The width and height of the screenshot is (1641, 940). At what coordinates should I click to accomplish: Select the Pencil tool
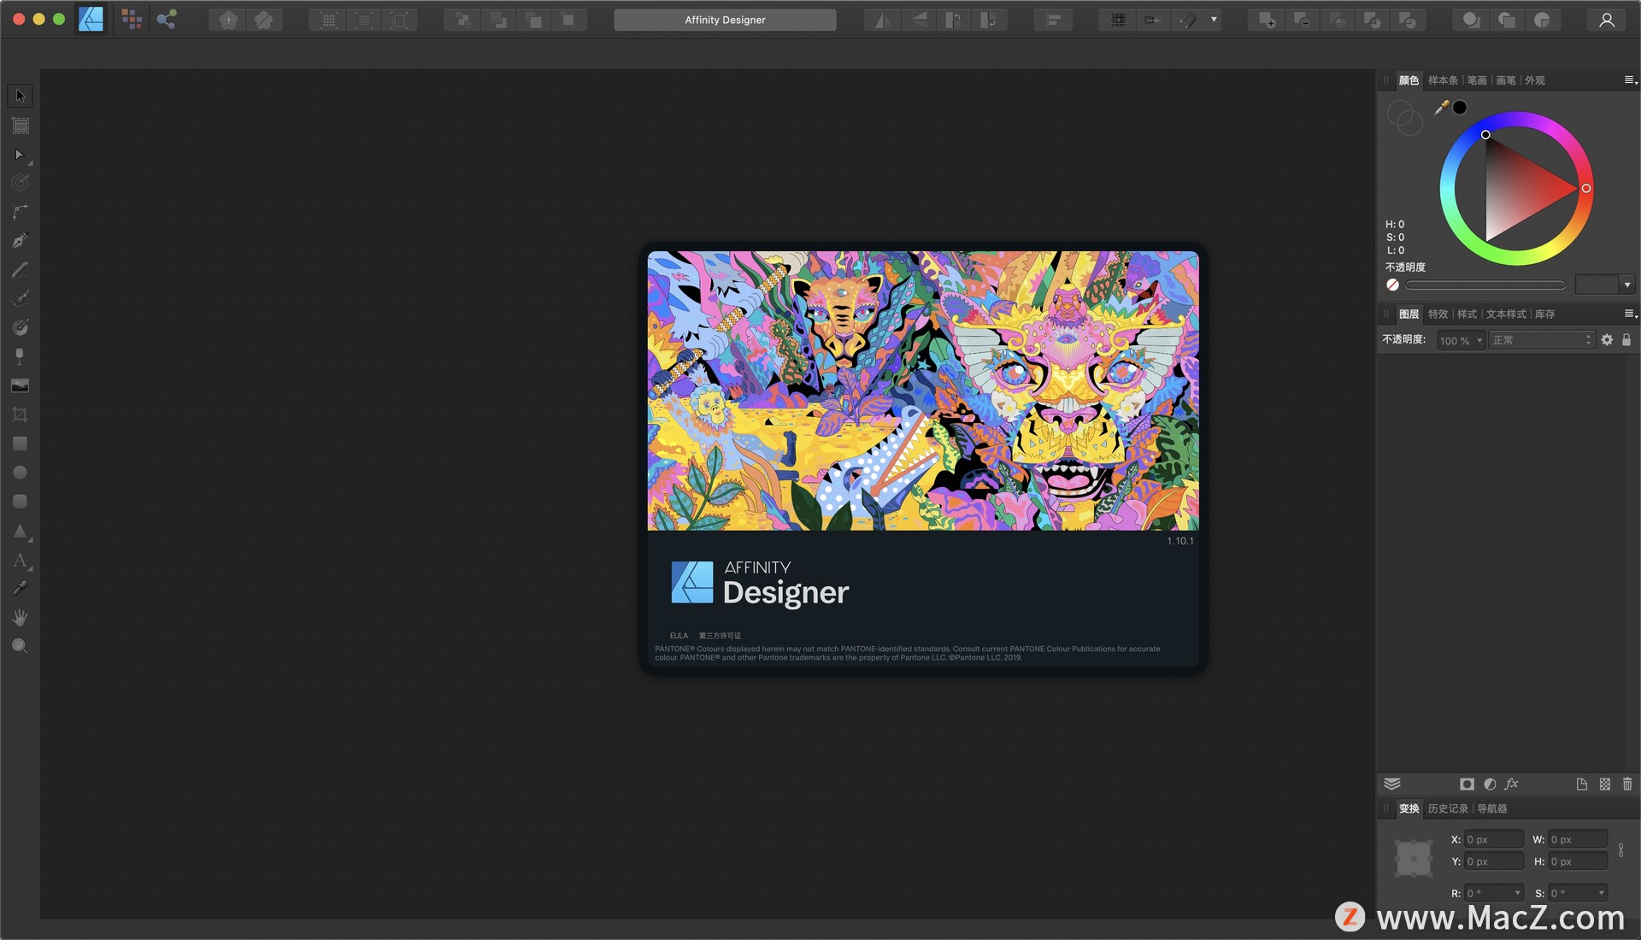coord(21,270)
